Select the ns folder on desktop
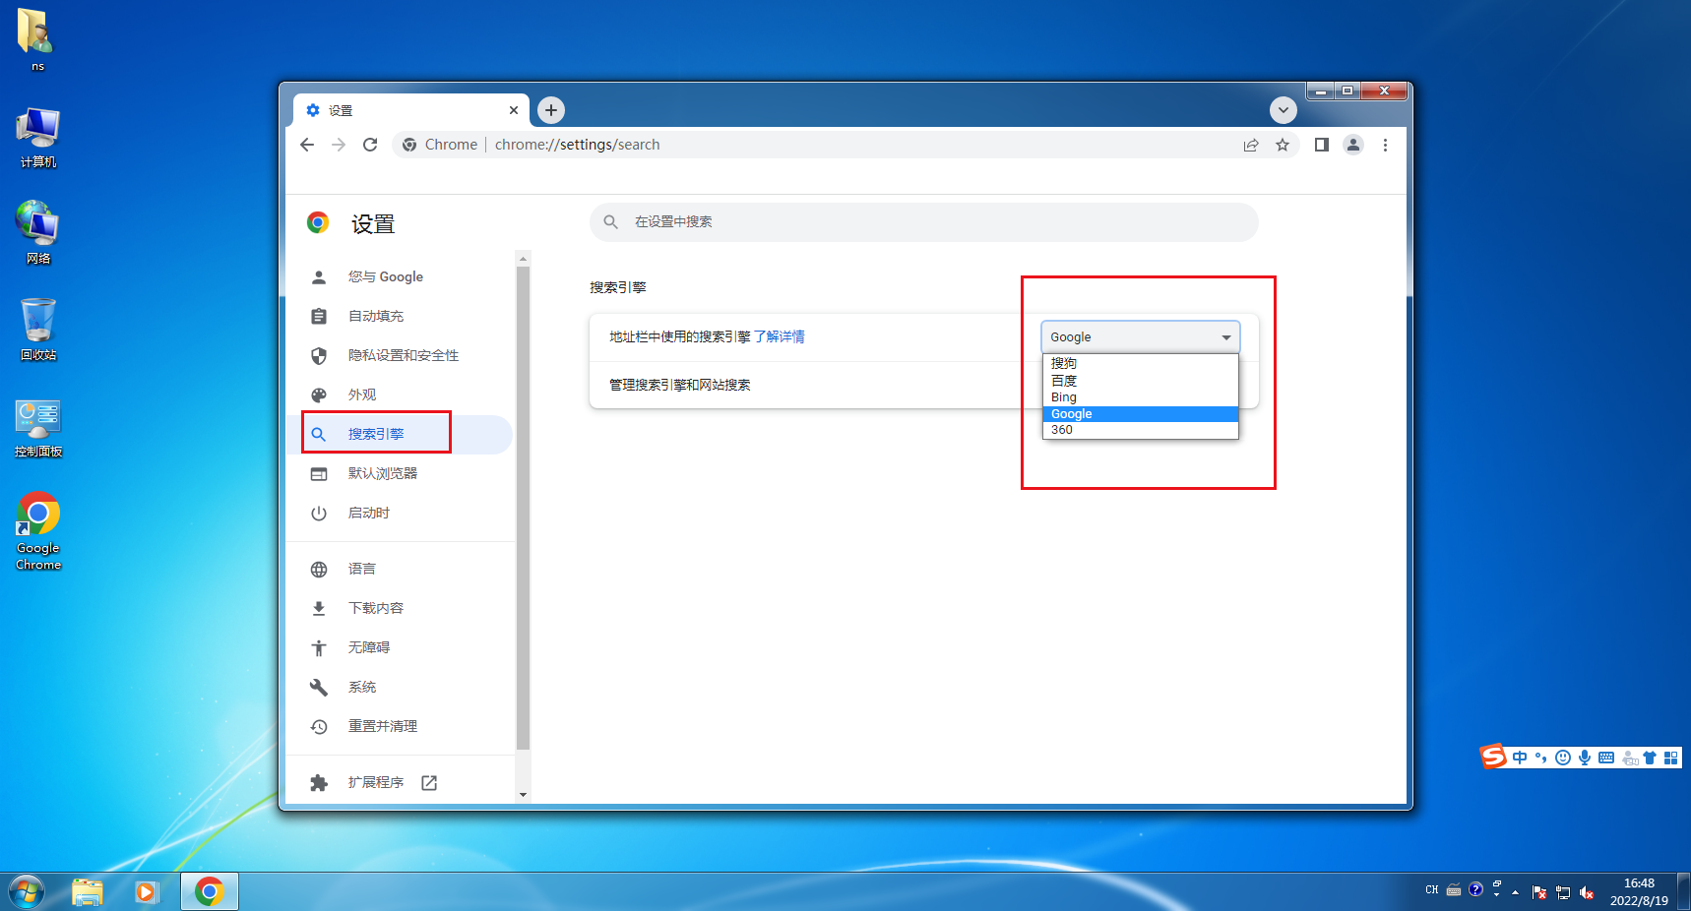Screen dimensions: 1691x911 point(37,39)
